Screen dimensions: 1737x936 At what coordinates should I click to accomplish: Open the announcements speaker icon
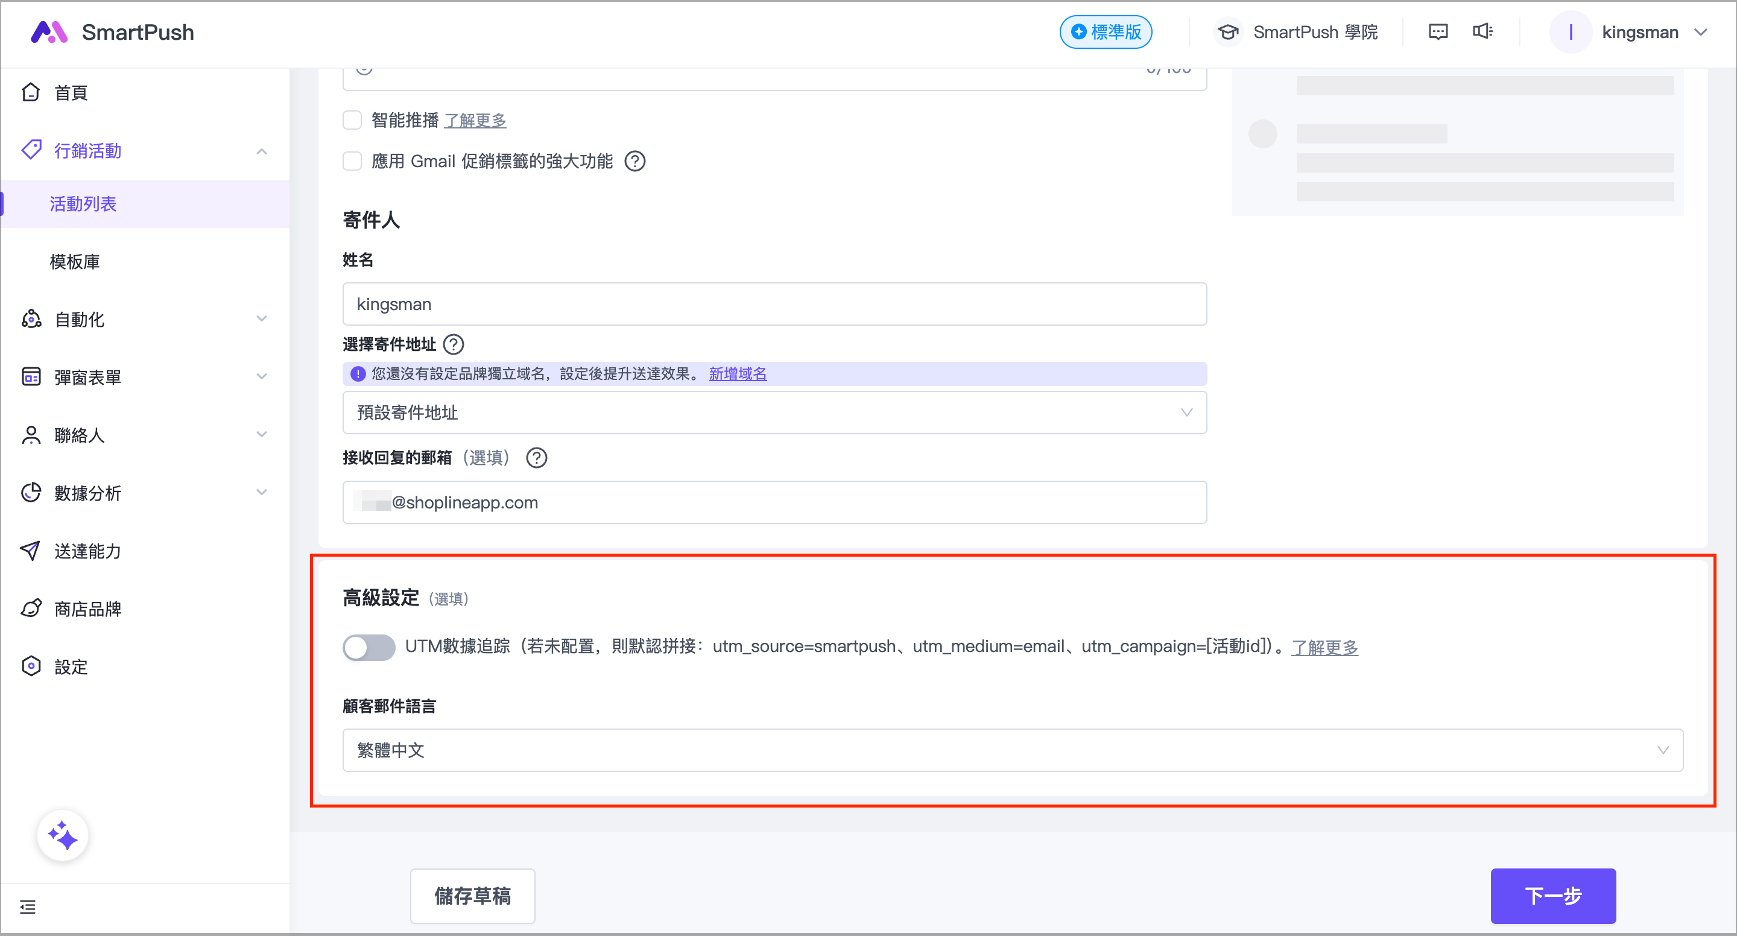tap(1482, 32)
